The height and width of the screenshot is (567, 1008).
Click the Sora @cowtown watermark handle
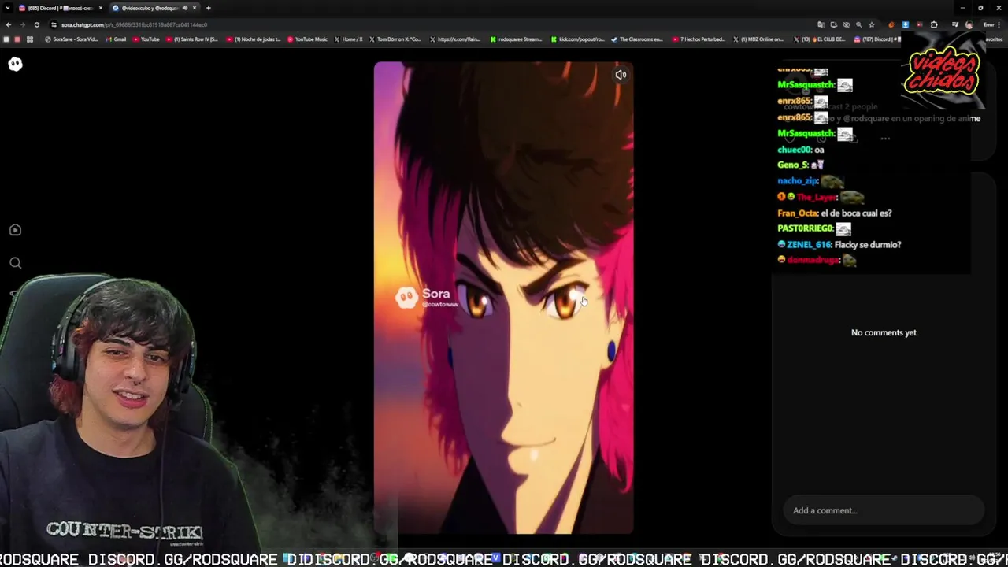440,304
